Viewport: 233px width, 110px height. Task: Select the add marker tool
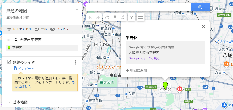(x=115, y=17)
